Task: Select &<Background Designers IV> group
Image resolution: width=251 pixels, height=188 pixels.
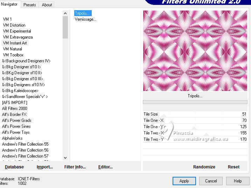Action: 26,61
